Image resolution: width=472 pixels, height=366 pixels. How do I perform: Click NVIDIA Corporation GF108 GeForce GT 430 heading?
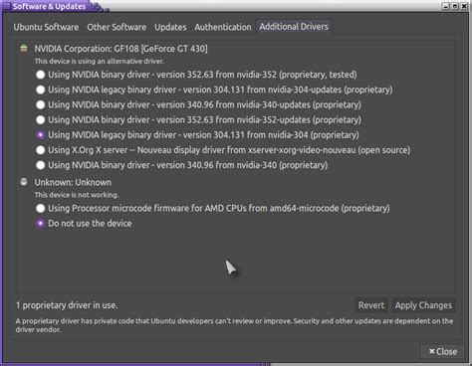(120, 49)
